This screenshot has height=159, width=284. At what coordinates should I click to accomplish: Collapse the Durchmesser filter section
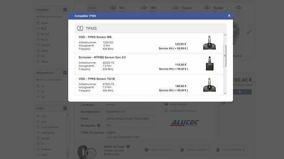point(65,73)
